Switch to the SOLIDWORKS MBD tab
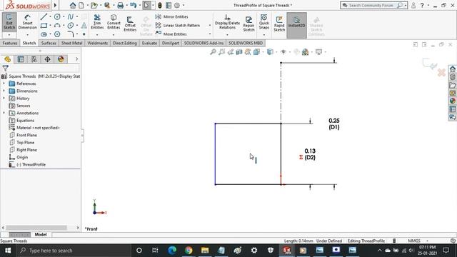457x257 pixels. [x=246, y=43]
